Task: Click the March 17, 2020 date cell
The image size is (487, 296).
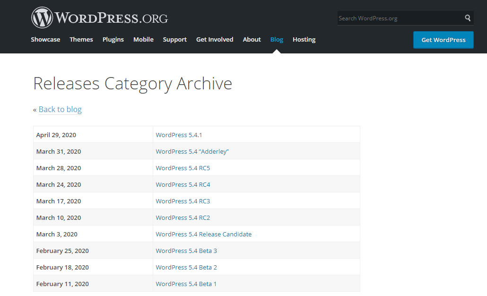Action: pyautogui.click(x=93, y=200)
